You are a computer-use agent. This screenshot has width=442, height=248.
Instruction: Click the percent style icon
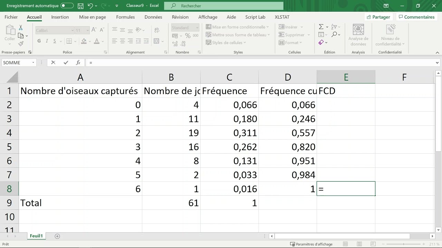(188, 35)
